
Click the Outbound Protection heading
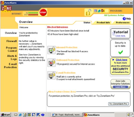coord(68,60)
